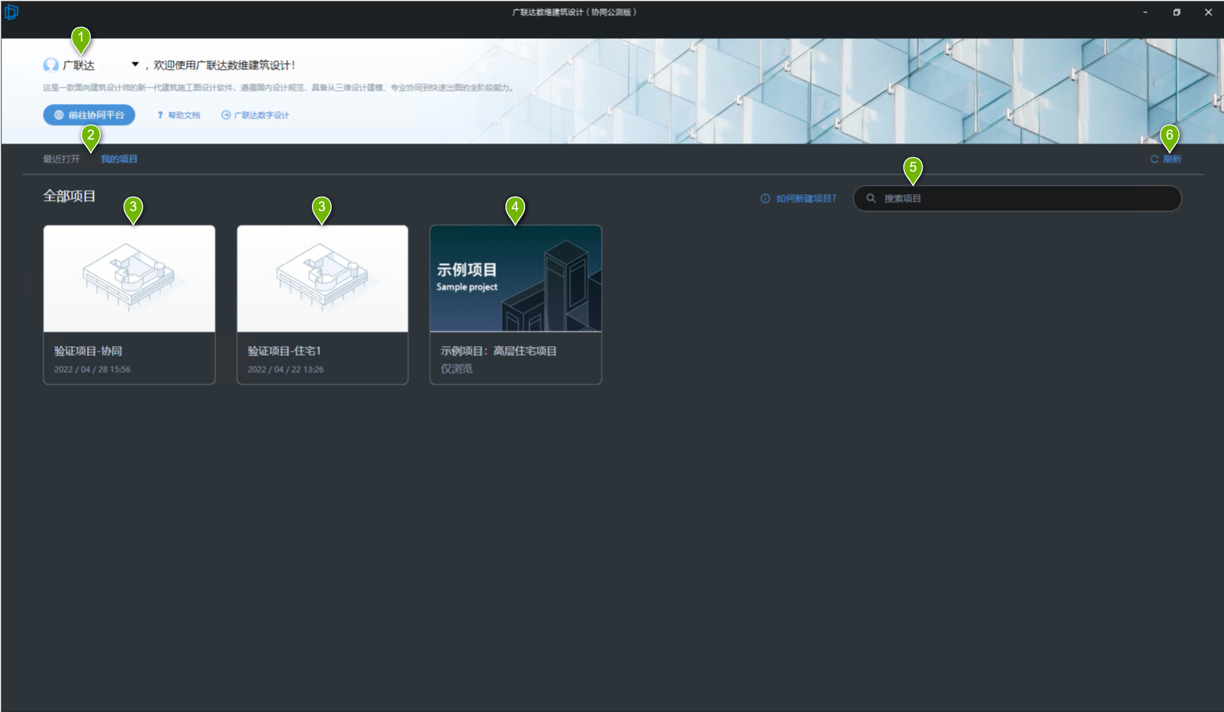Expand the account dropdown arrow

(x=135, y=64)
